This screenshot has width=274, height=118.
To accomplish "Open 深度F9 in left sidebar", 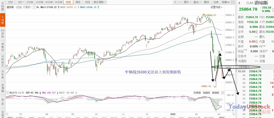I will (3, 47).
